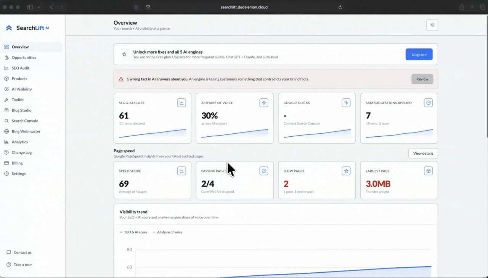Click the 69 speed score value
The image size is (488, 278).
pos(124,184)
